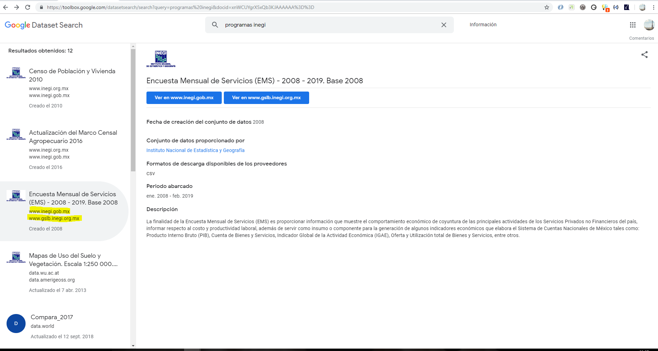
Task: Click the Google Dataset Search logo
Action: pos(44,25)
